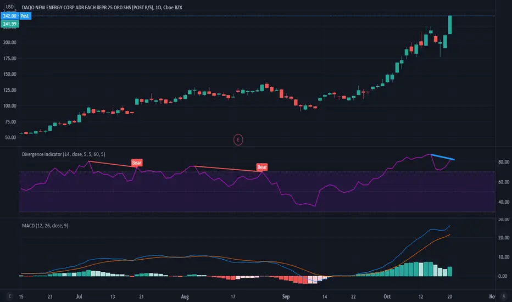Click the Oct label on the time axis
The image size is (512, 302).
click(387, 297)
